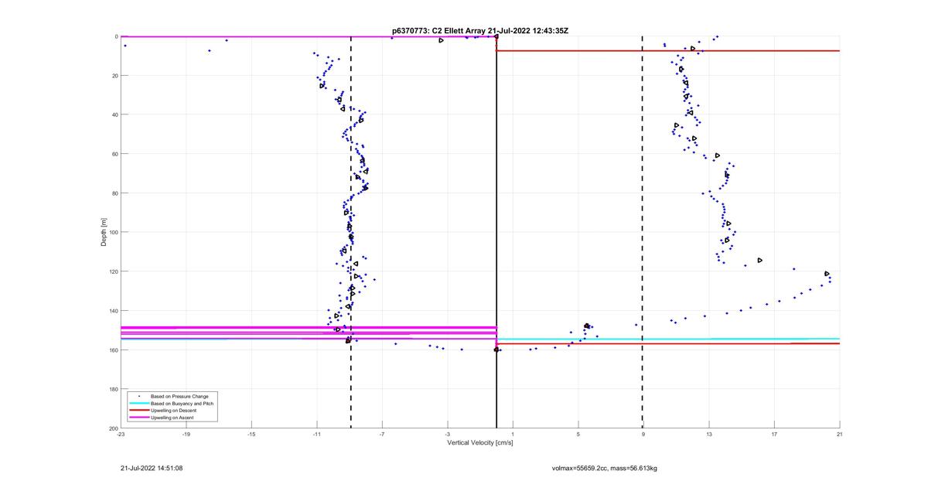Viewport: 928px width, 481px height.
Task: Click depth tick label '80'
Action: pyautogui.click(x=114, y=193)
